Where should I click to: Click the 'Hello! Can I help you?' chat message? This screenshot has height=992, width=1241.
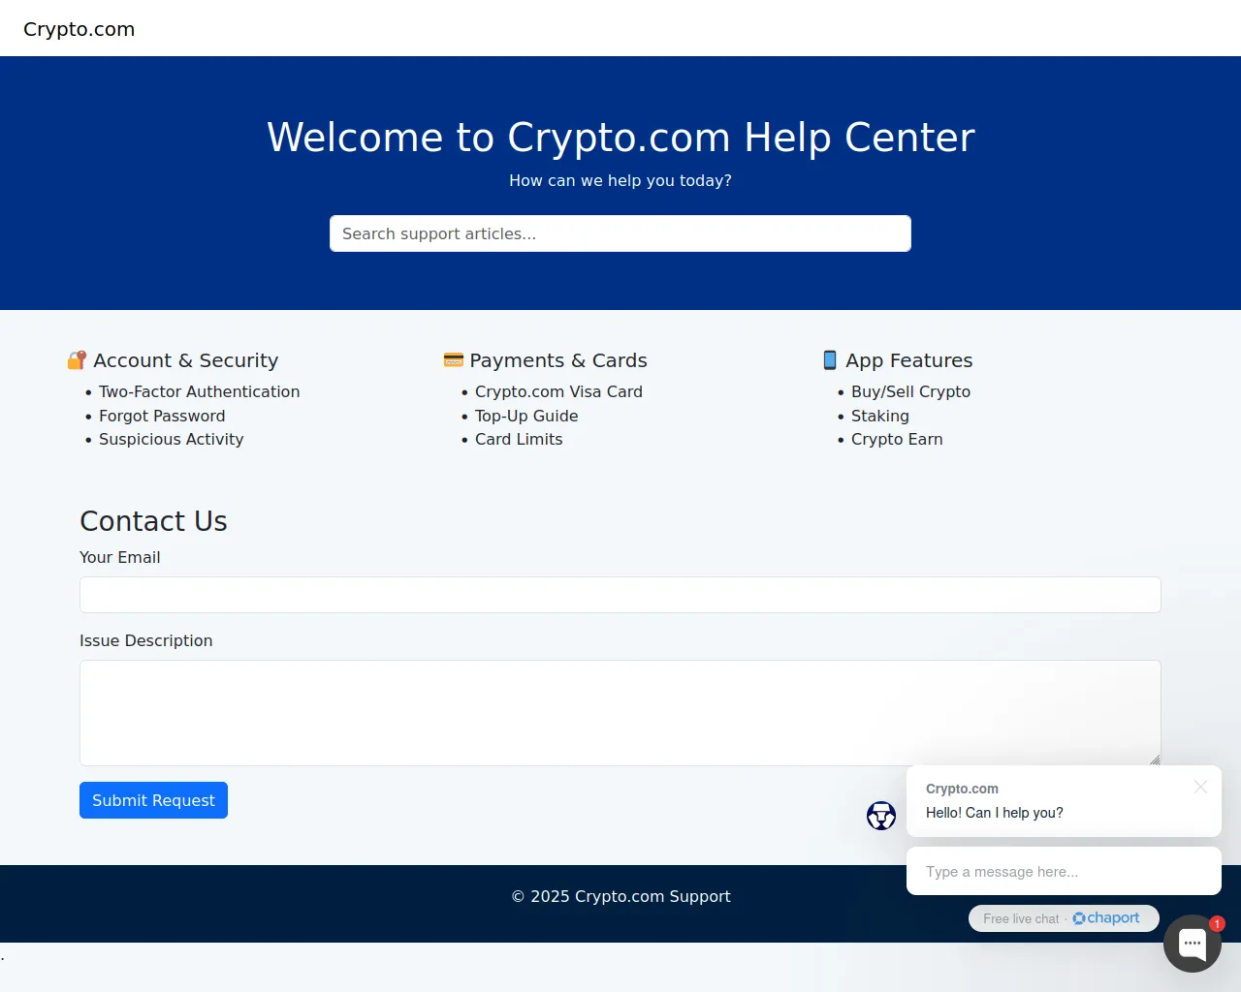click(994, 813)
